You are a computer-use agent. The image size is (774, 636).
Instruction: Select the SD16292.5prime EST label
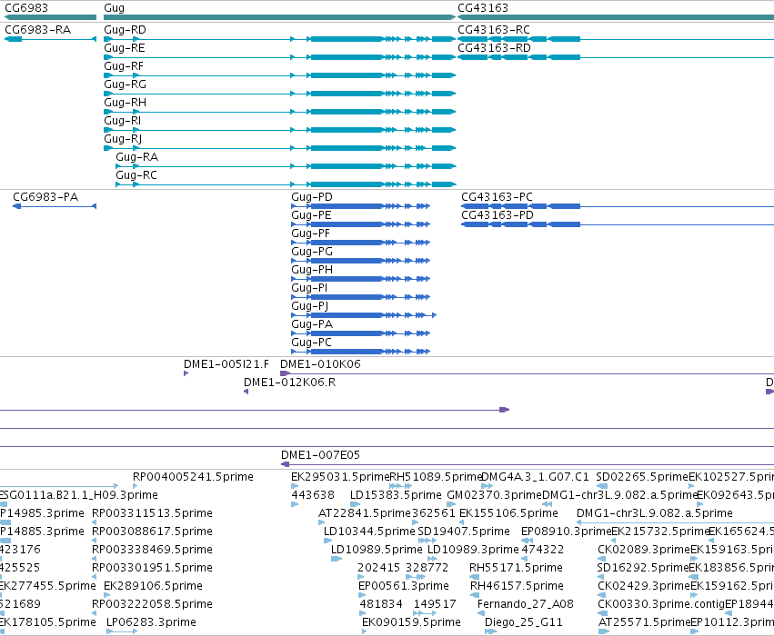tap(642, 568)
